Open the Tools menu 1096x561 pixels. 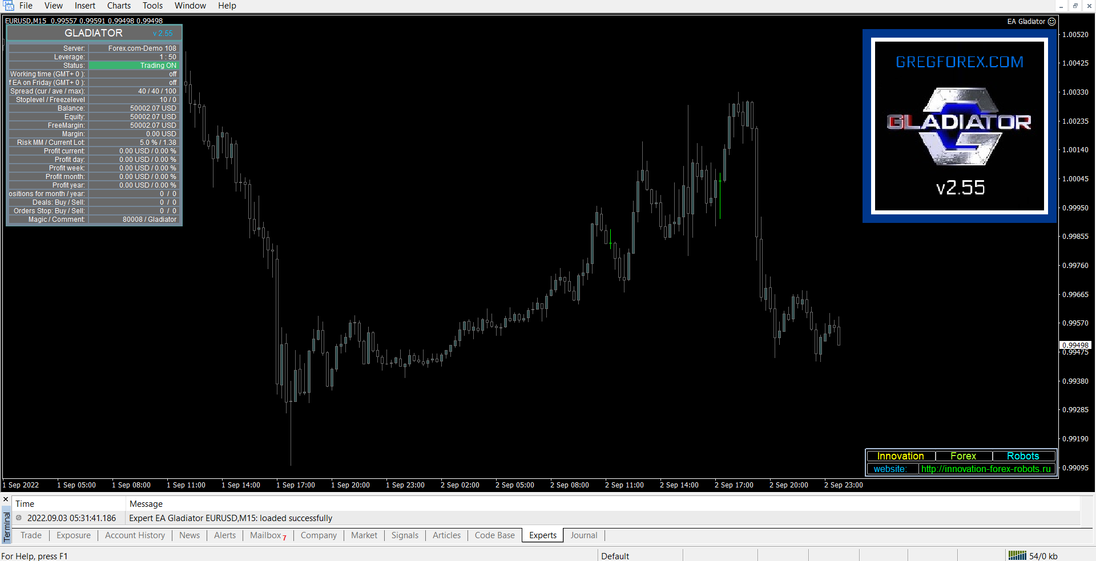point(152,6)
